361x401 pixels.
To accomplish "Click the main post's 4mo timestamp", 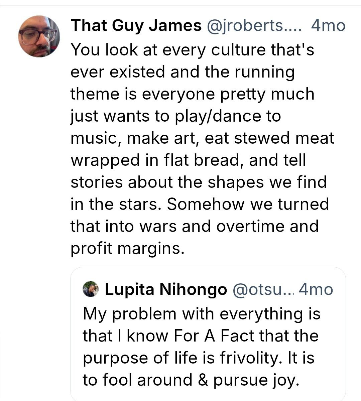I will 328,26.
